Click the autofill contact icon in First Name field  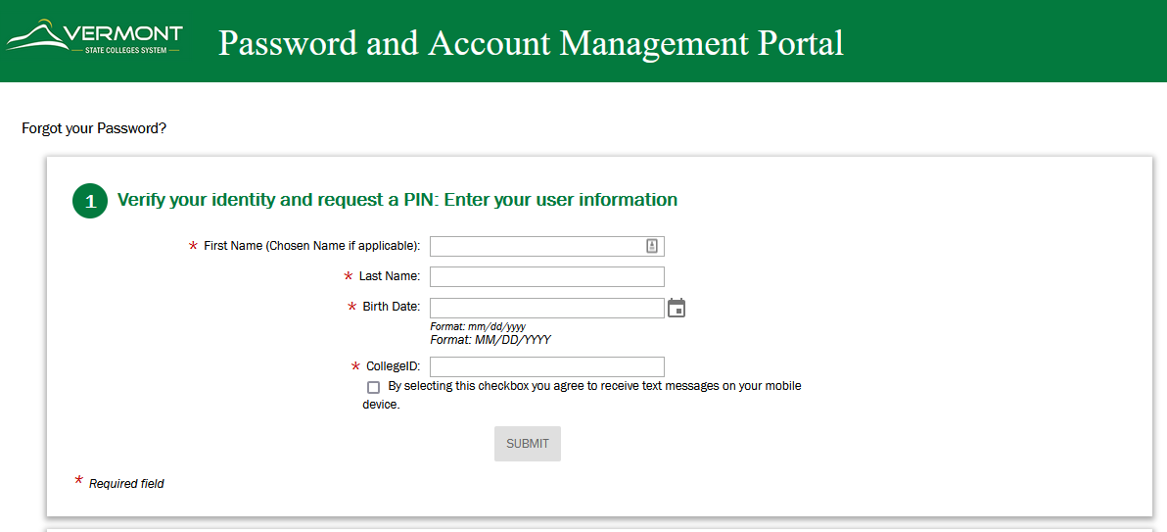click(652, 246)
